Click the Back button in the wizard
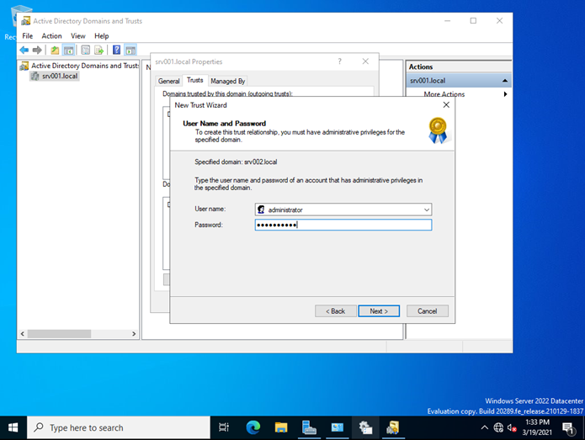The image size is (585, 440). pos(335,311)
